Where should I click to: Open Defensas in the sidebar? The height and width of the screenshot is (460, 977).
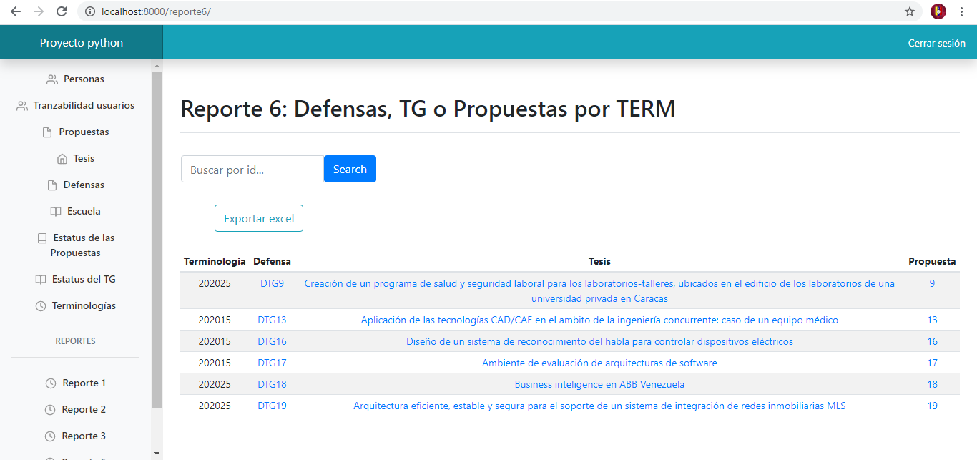[x=84, y=185]
